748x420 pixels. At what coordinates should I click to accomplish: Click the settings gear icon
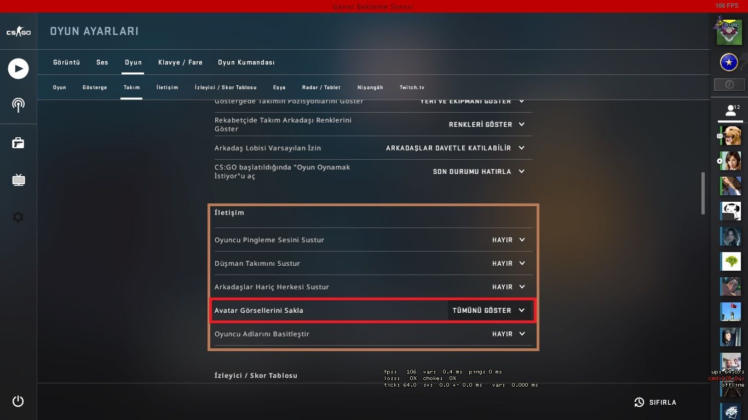18,217
